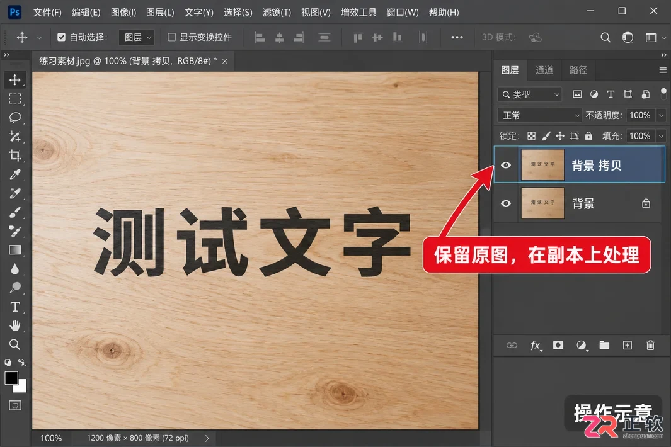Add a layer style with fx button
The image size is (671, 447).
coord(536,345)
